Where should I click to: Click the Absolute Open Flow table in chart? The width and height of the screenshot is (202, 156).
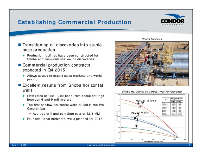(172, 106)
